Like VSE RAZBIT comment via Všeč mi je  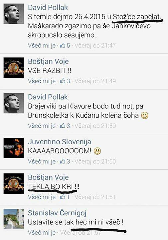(x=42, y=81)
